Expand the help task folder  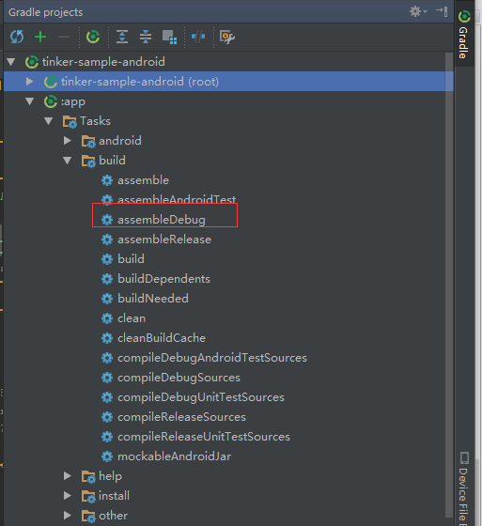click(68, 476)
